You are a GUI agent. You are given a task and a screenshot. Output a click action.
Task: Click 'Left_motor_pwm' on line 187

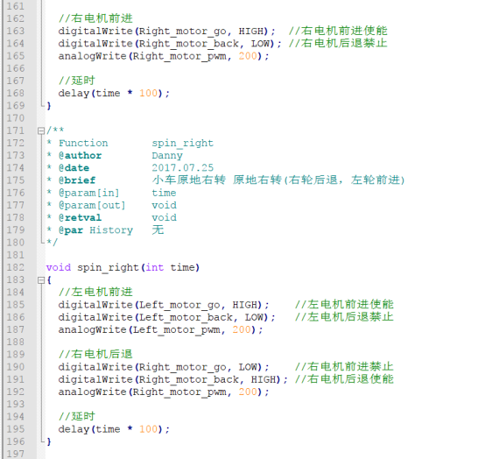176,330
